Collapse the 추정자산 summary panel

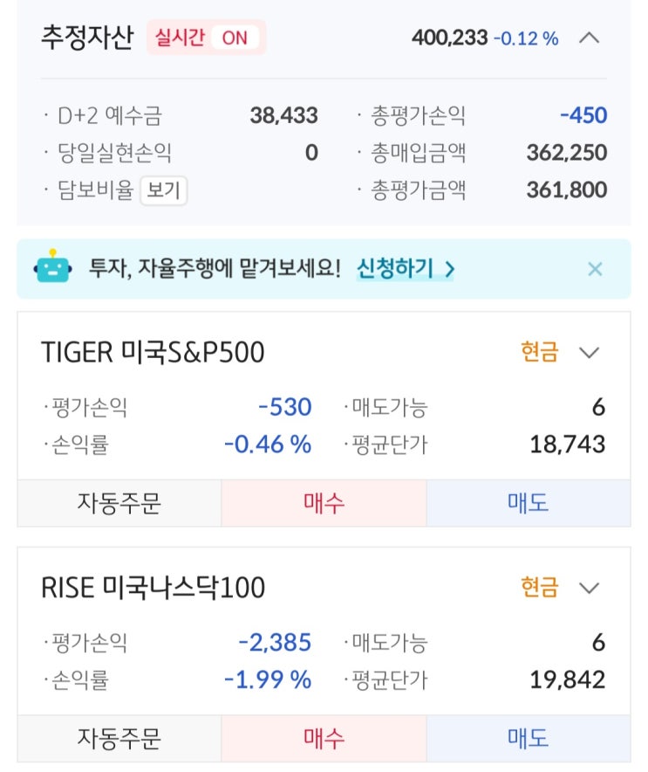click(590, 38)
